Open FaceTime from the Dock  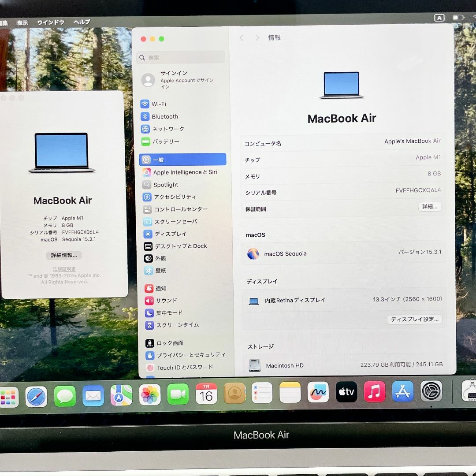click(x=178, y=394)
